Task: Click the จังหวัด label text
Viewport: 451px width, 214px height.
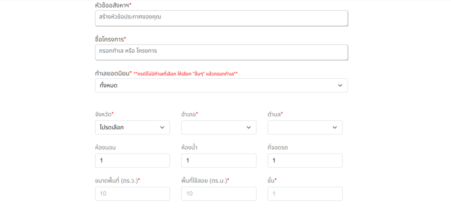Action: coord(104,114)
